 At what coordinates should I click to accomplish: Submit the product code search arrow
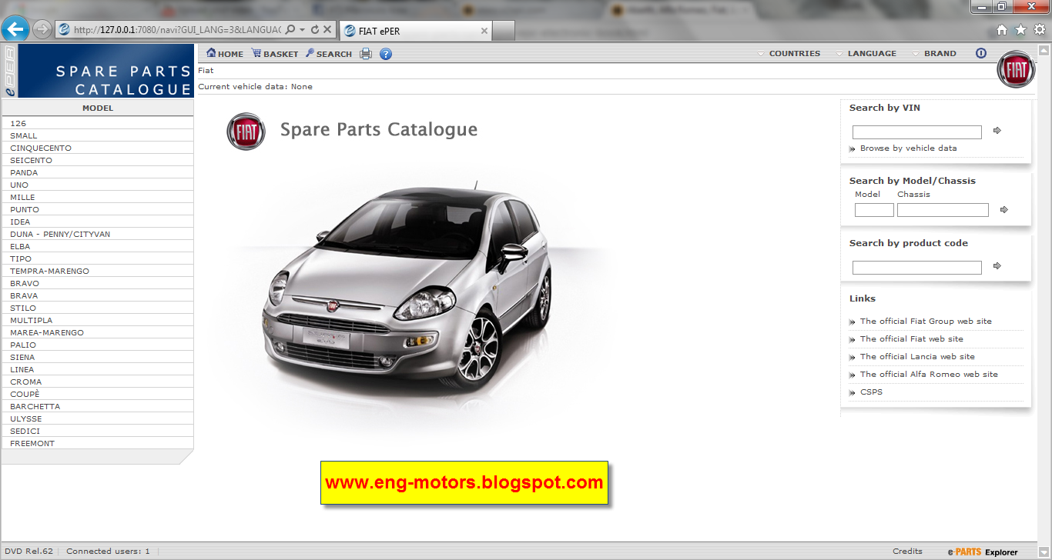[x=997, y=266]
